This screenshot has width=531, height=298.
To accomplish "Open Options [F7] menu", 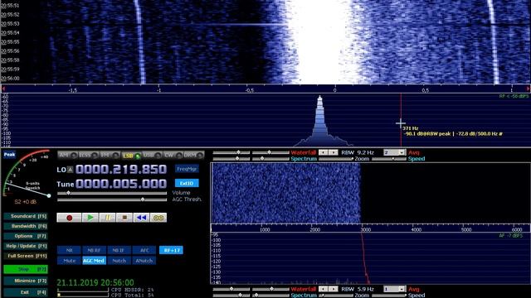I will click(x=26, y=236).
